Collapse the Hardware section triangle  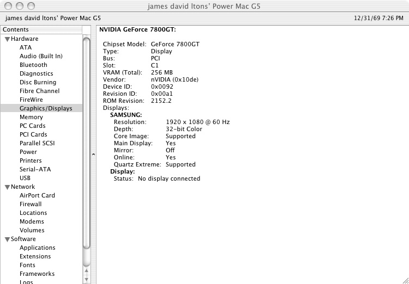click(8, 39)
